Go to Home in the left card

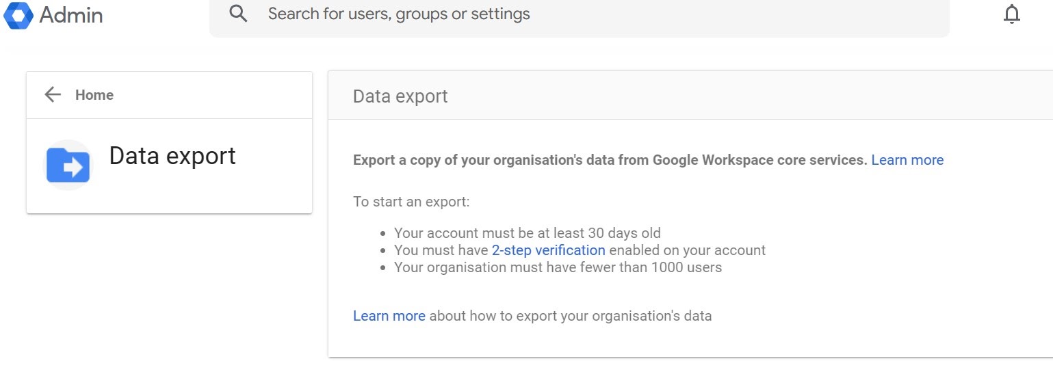pos(94,95)
